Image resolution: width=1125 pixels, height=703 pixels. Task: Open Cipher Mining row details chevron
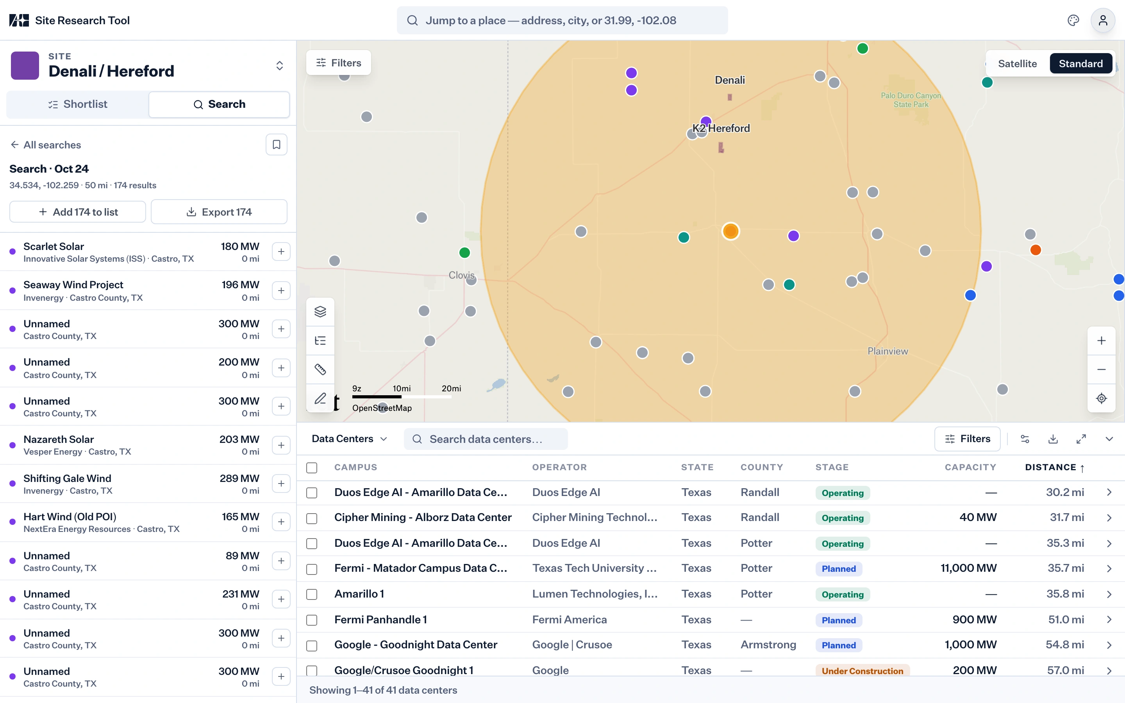(x=1109, y=517)
